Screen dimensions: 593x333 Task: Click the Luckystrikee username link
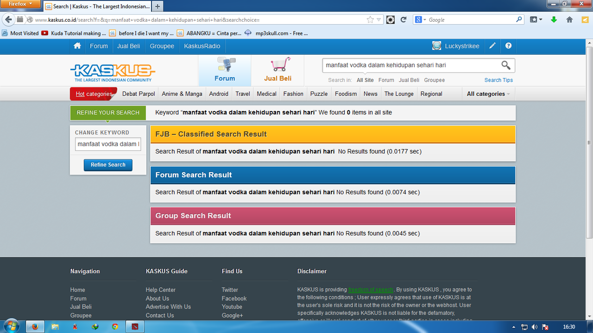pyautogui.click(x=462, y=46)
